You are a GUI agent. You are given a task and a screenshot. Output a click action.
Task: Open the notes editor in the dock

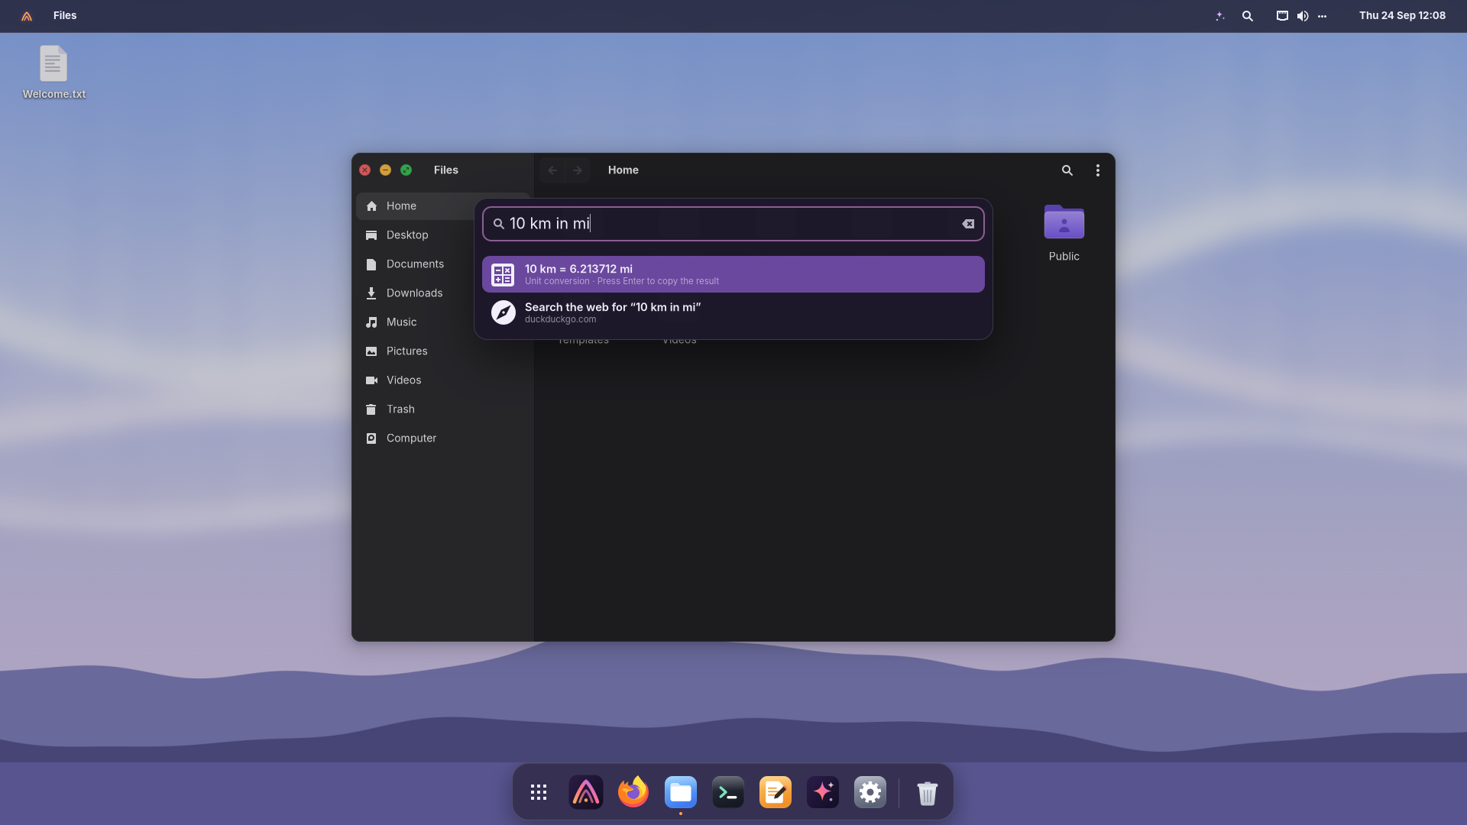click(776, 792)
